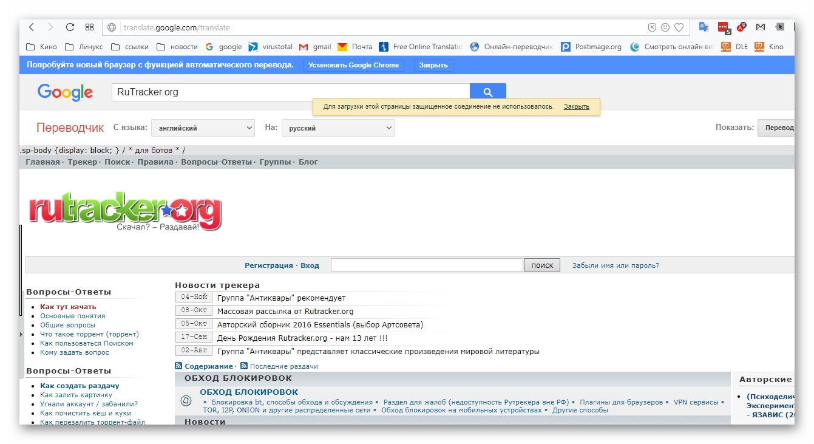Open the Поиск menu item
Image resolution: width=814 pixels, height=444 pixels.
pyautogui.click(x=117, y=162)
